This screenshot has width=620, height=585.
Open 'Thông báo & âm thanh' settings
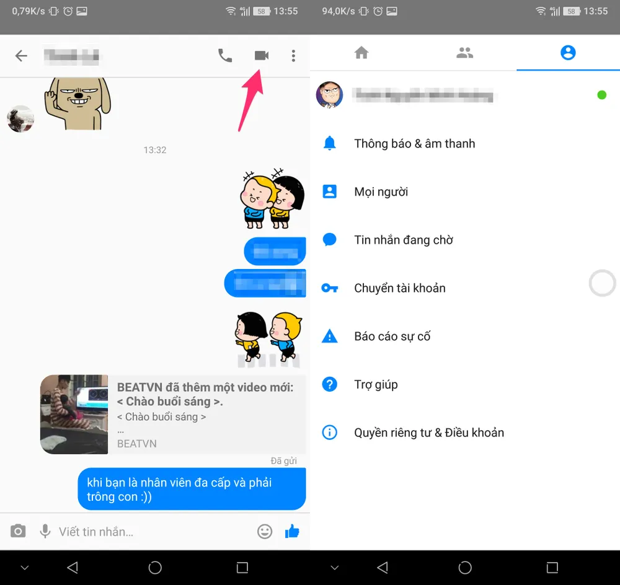tap(464, 144)
